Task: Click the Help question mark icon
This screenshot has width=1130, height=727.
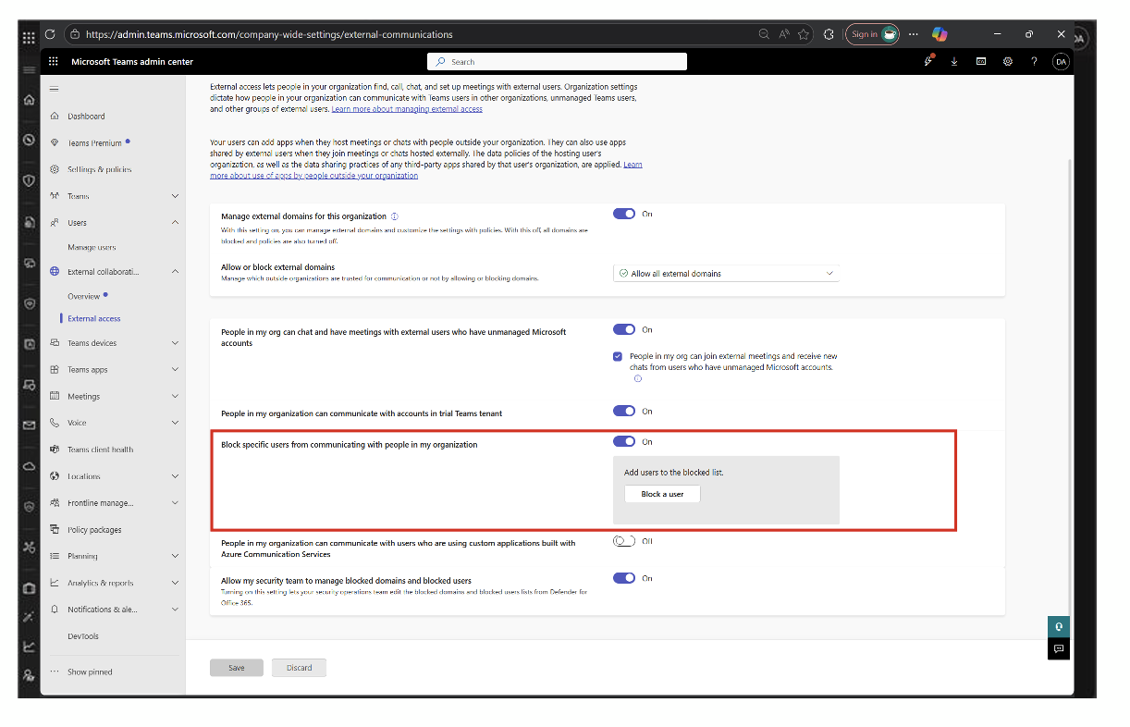Action: click(x=1034, y=62)
